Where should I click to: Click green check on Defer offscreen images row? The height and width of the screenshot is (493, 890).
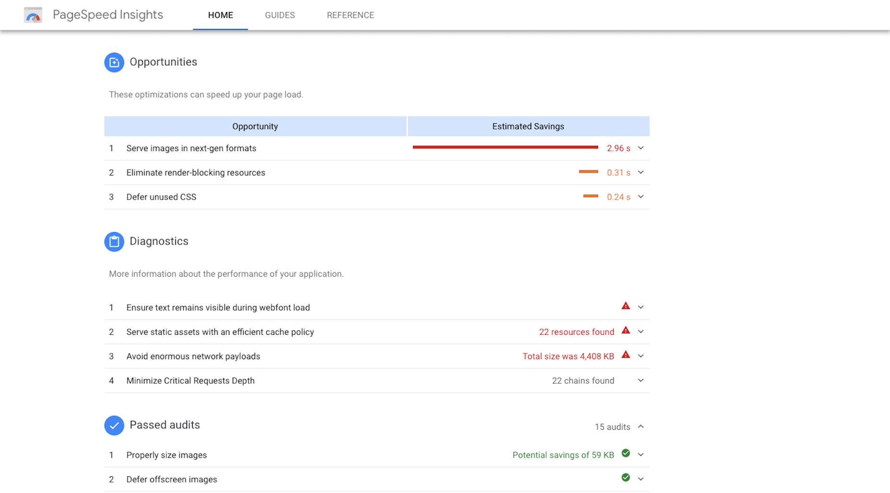pos(626,478)
